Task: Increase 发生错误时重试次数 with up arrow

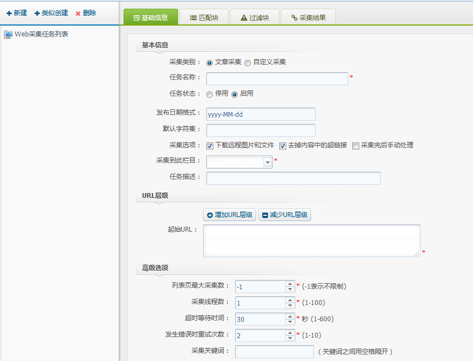Action: [x=290, y=333]
